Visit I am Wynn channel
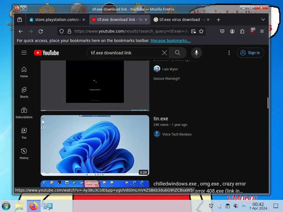This screenshot has width=283, height=212. point(170,69)
